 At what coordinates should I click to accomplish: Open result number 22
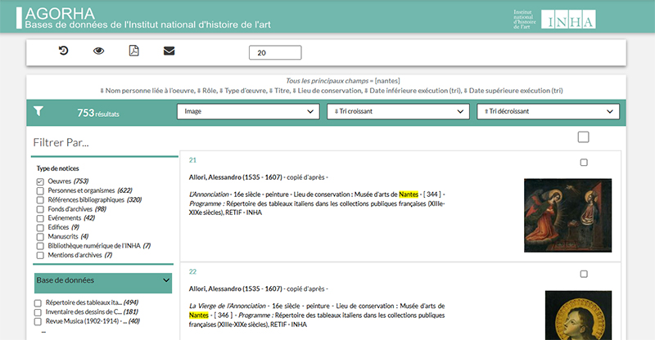click(x=192, y=271)
